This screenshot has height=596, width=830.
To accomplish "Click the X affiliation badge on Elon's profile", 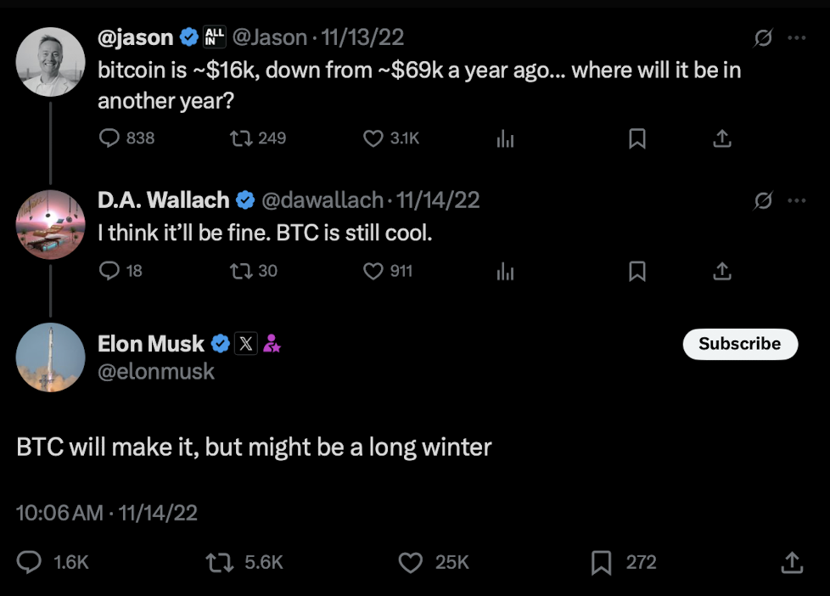I will coord(245,344).
